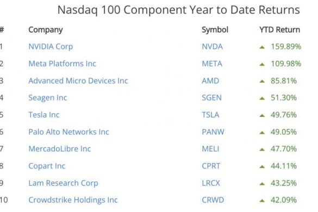This screenshot has height=212, width=318.
Task: Click the up arrow next to 51.30%
Action: [262, 98]
